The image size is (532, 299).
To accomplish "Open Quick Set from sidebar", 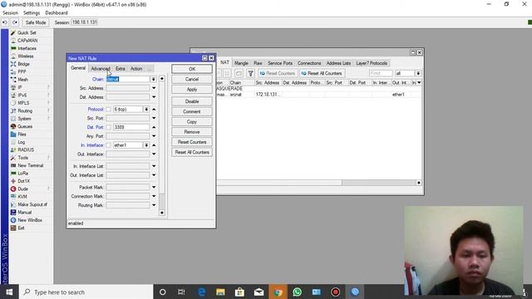I will [27, 33].
